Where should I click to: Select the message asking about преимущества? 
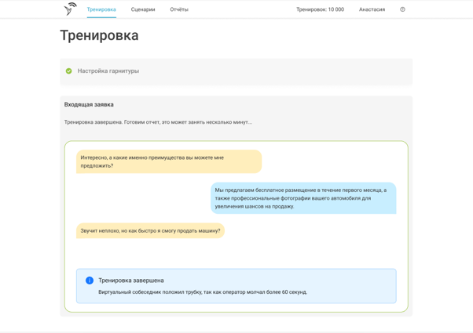coord(168,161)
